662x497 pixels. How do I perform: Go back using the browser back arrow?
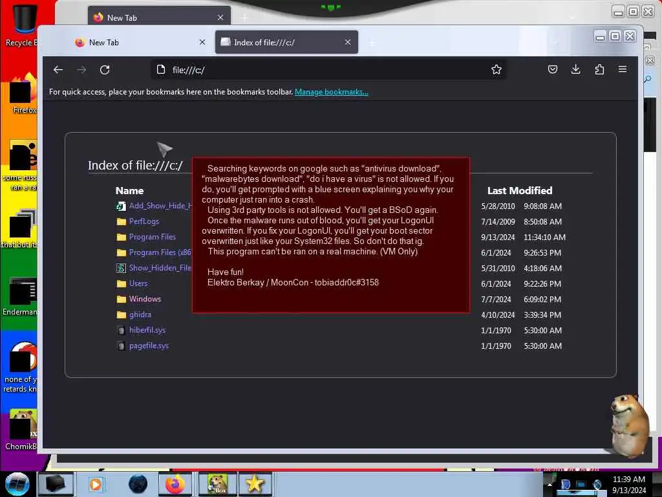point(58,70)
